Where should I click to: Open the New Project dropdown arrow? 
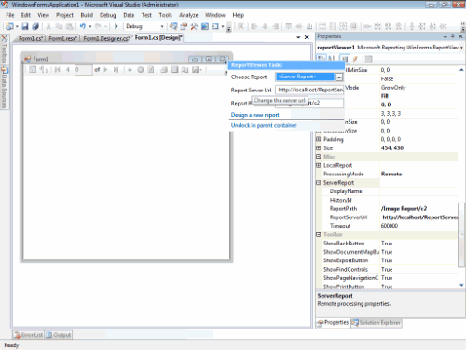[17, 26]
